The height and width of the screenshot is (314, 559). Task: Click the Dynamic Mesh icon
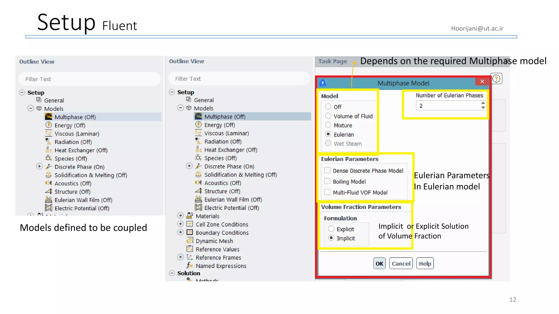(190, 241)
